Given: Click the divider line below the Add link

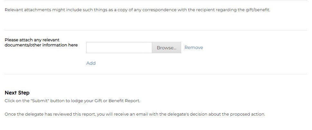Looking at the screenshot, I should (156, 74).
